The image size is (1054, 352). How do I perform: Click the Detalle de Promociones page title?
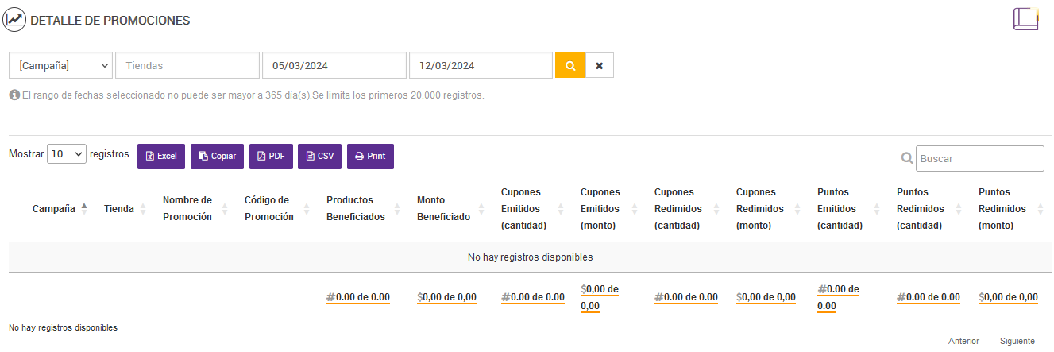point(110,21)
